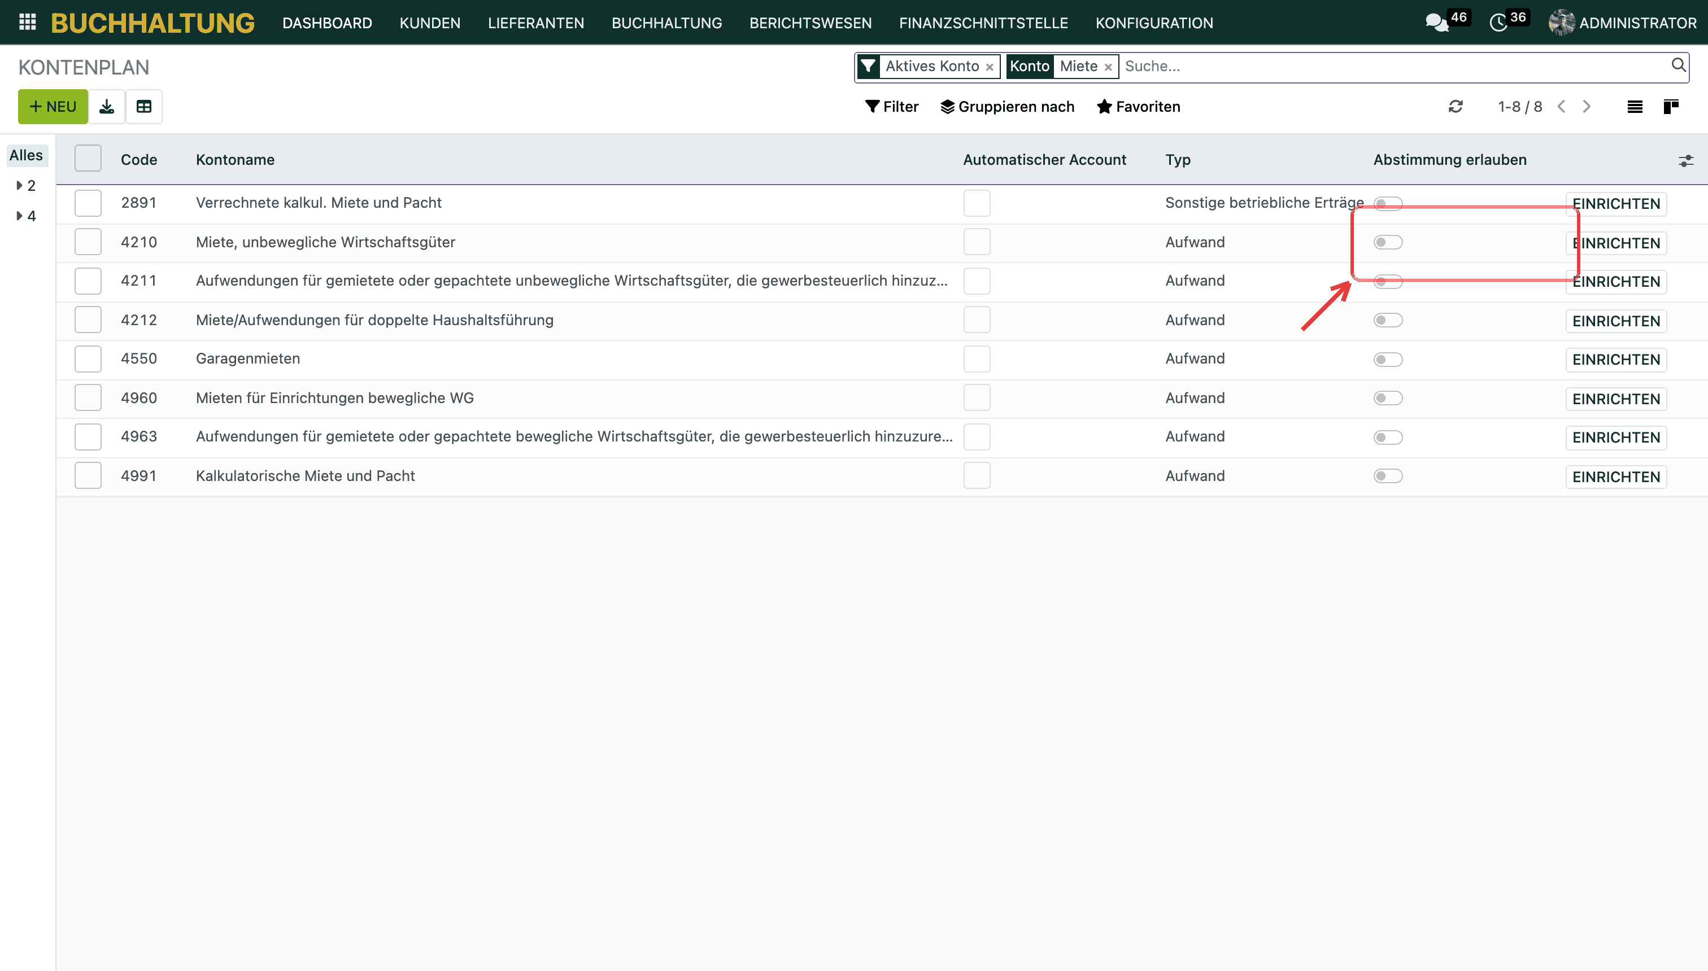Open the Berichtswesen menu

810,23
